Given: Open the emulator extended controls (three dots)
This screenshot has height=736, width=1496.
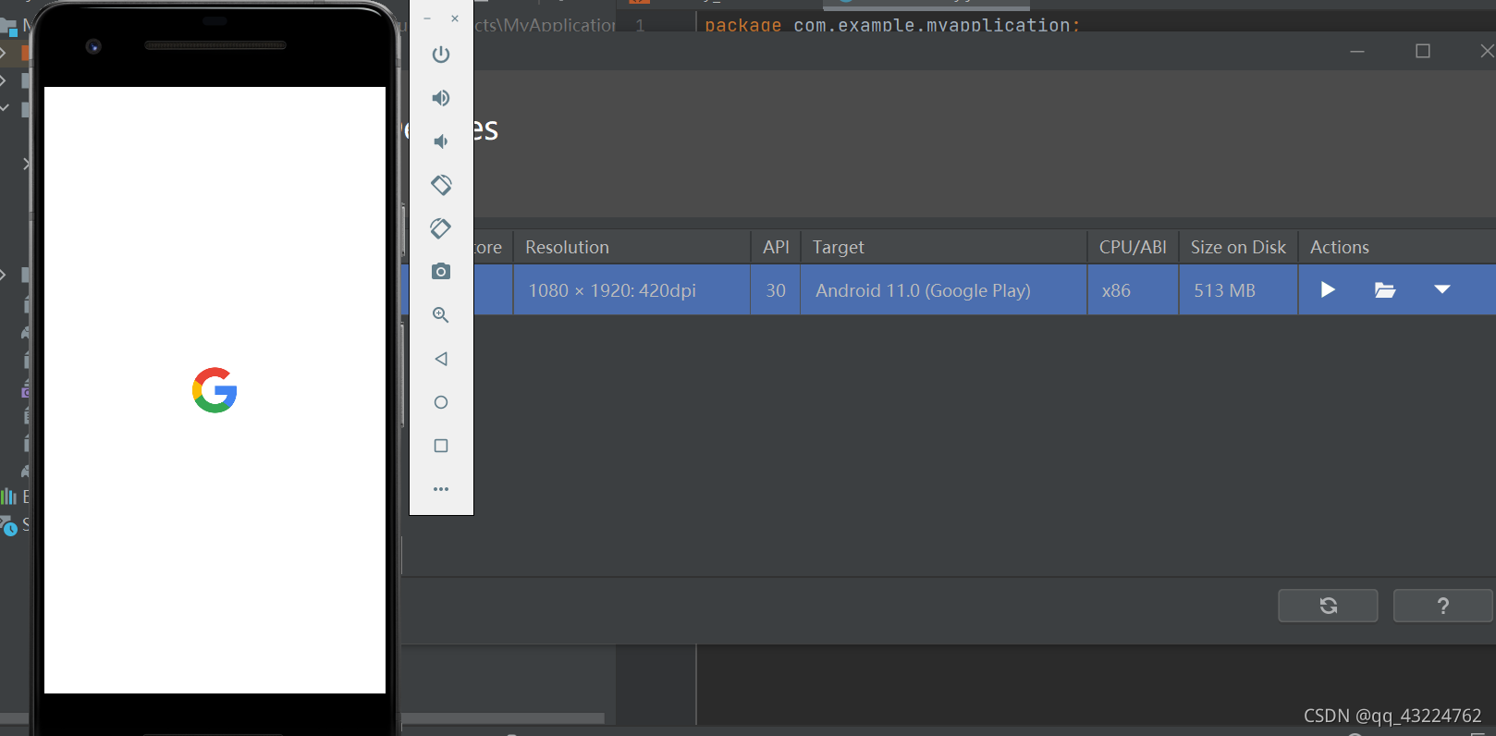Looking at the screenshot, I should click(x=441, y=489).
